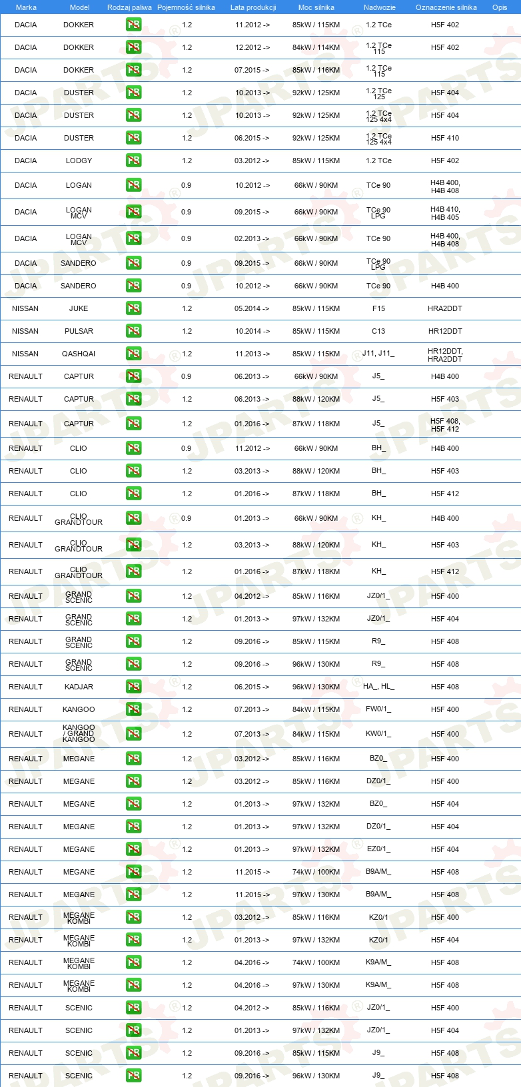Viewport: 521px width, 1087px height.
Task: Click the fuel icon in the Sandero 10.2012 row
Action: point(134,286)
